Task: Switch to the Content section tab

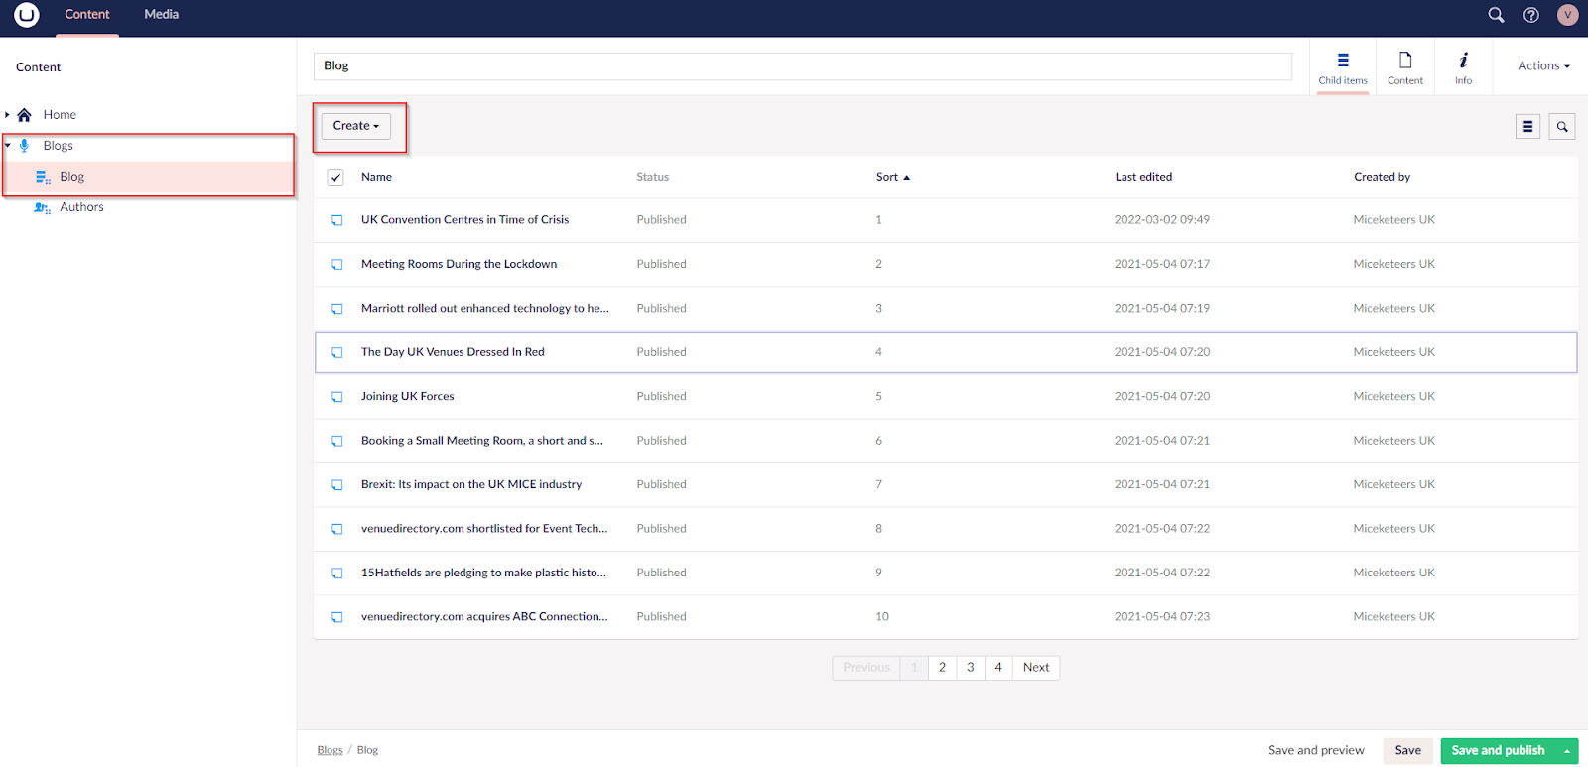Action: tap(87, 15)
